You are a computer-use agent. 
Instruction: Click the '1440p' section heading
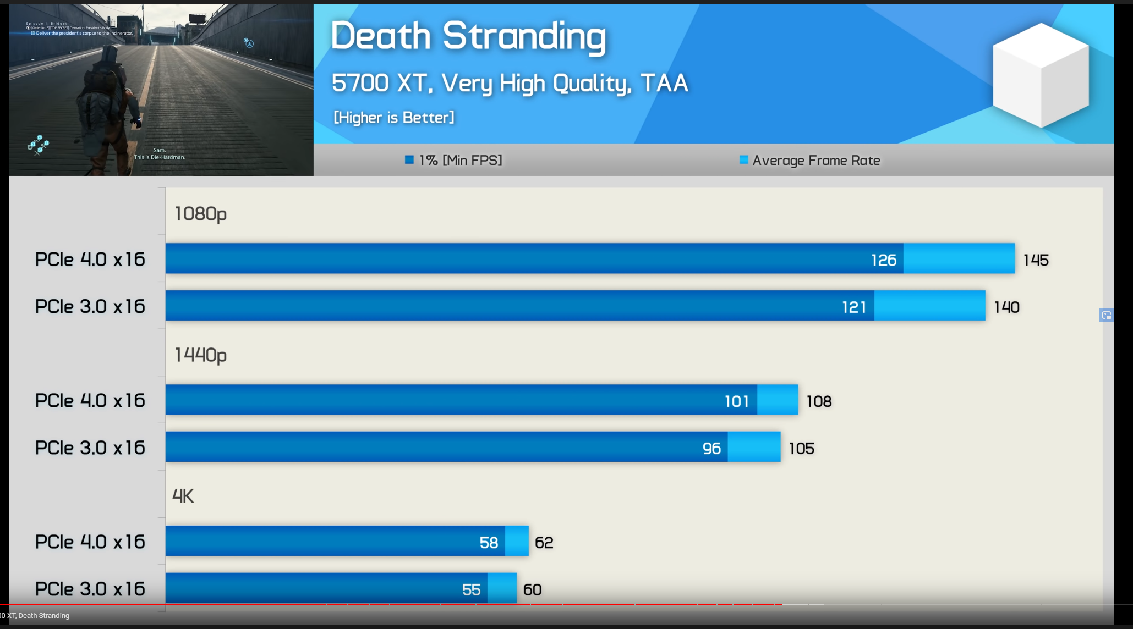coord(200,355)
